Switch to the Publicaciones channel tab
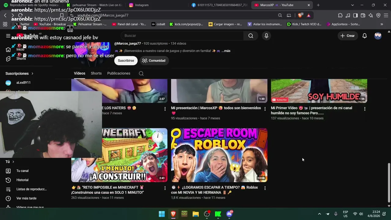 pos(119,73)
